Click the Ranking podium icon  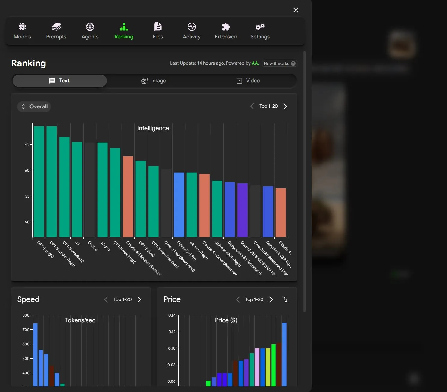124,27
